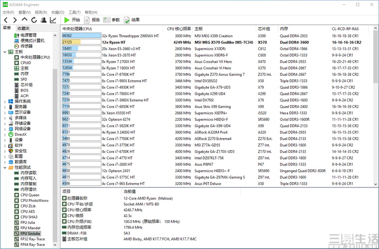Select CPU Queen benchmark
Viewport: 379px width, 249px height.
coord(27,195)
